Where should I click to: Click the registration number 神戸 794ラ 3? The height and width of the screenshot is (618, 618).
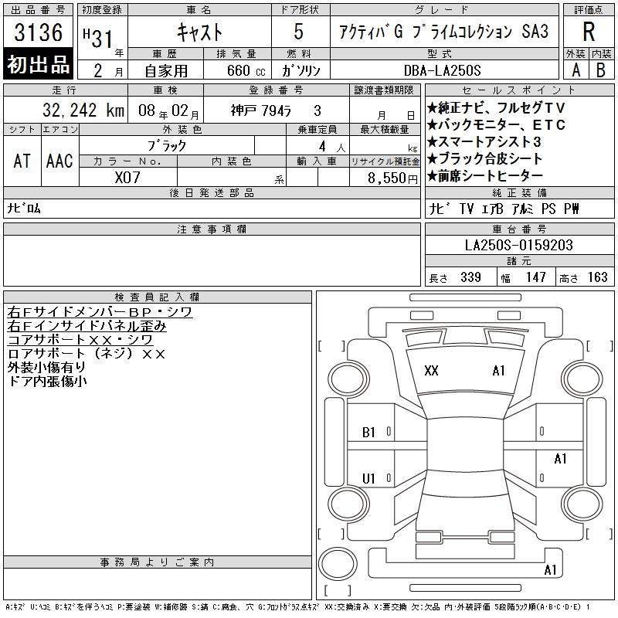tap(276, 110)
